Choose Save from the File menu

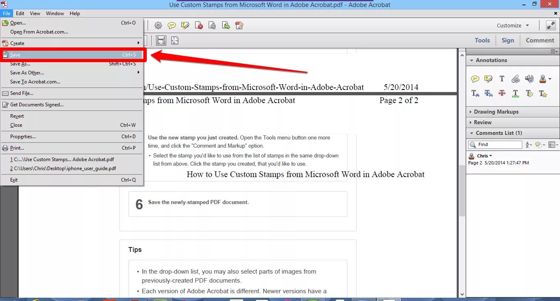72,55
